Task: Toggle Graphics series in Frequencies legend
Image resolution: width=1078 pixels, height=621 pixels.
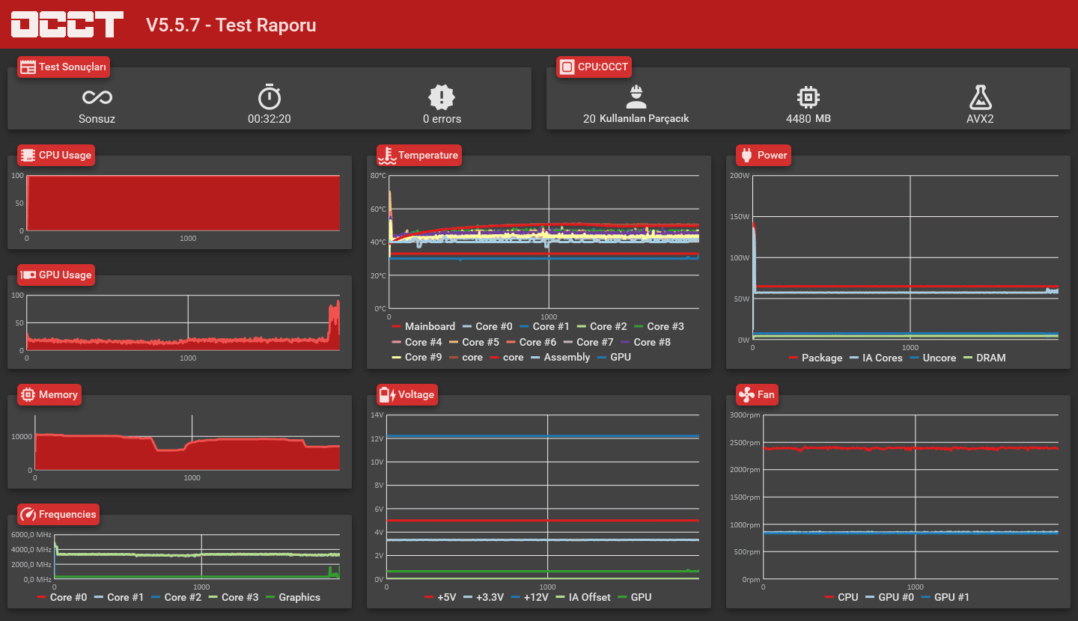Action: click(292, 597)
